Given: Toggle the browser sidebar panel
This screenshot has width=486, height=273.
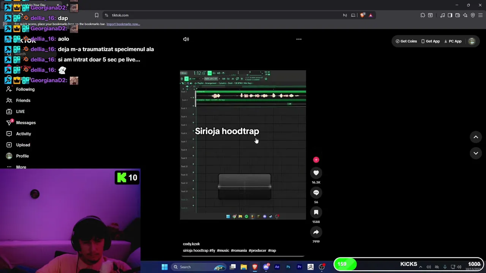Looking at the screenshot, I should (x=450, y=15).
